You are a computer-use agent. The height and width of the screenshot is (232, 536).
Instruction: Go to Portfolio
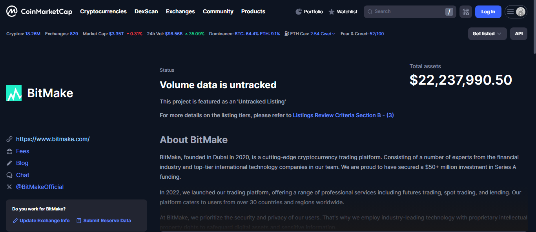tap(309, 12)
